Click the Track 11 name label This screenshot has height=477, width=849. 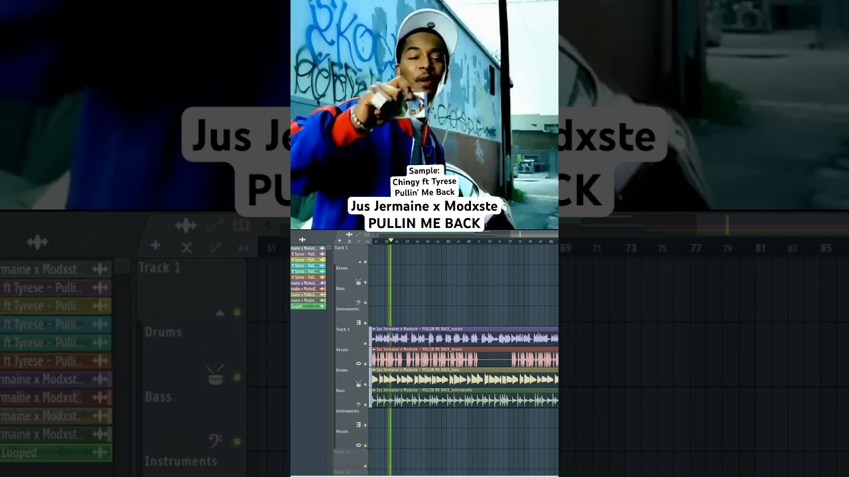tap(342, 452)
